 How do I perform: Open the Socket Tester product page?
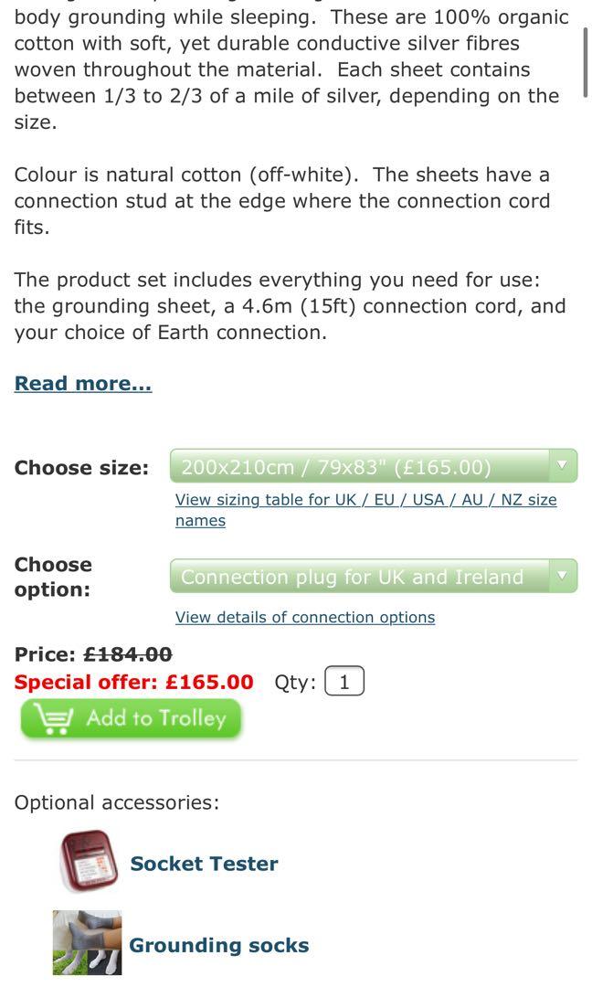click(204, 864)
